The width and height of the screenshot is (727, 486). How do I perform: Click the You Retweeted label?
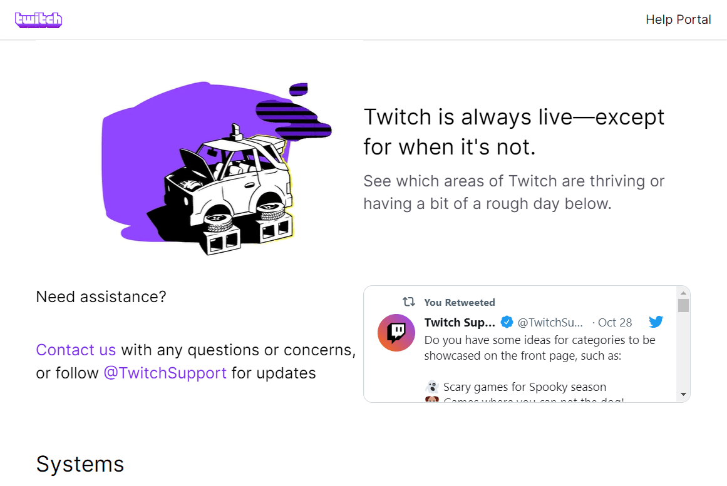click(x=459, y=302)
